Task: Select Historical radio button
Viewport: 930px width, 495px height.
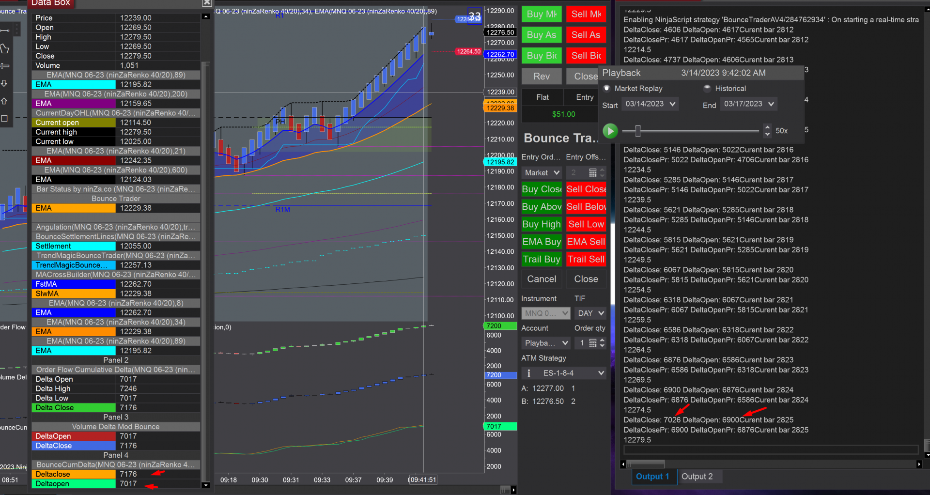Action: 707,88
